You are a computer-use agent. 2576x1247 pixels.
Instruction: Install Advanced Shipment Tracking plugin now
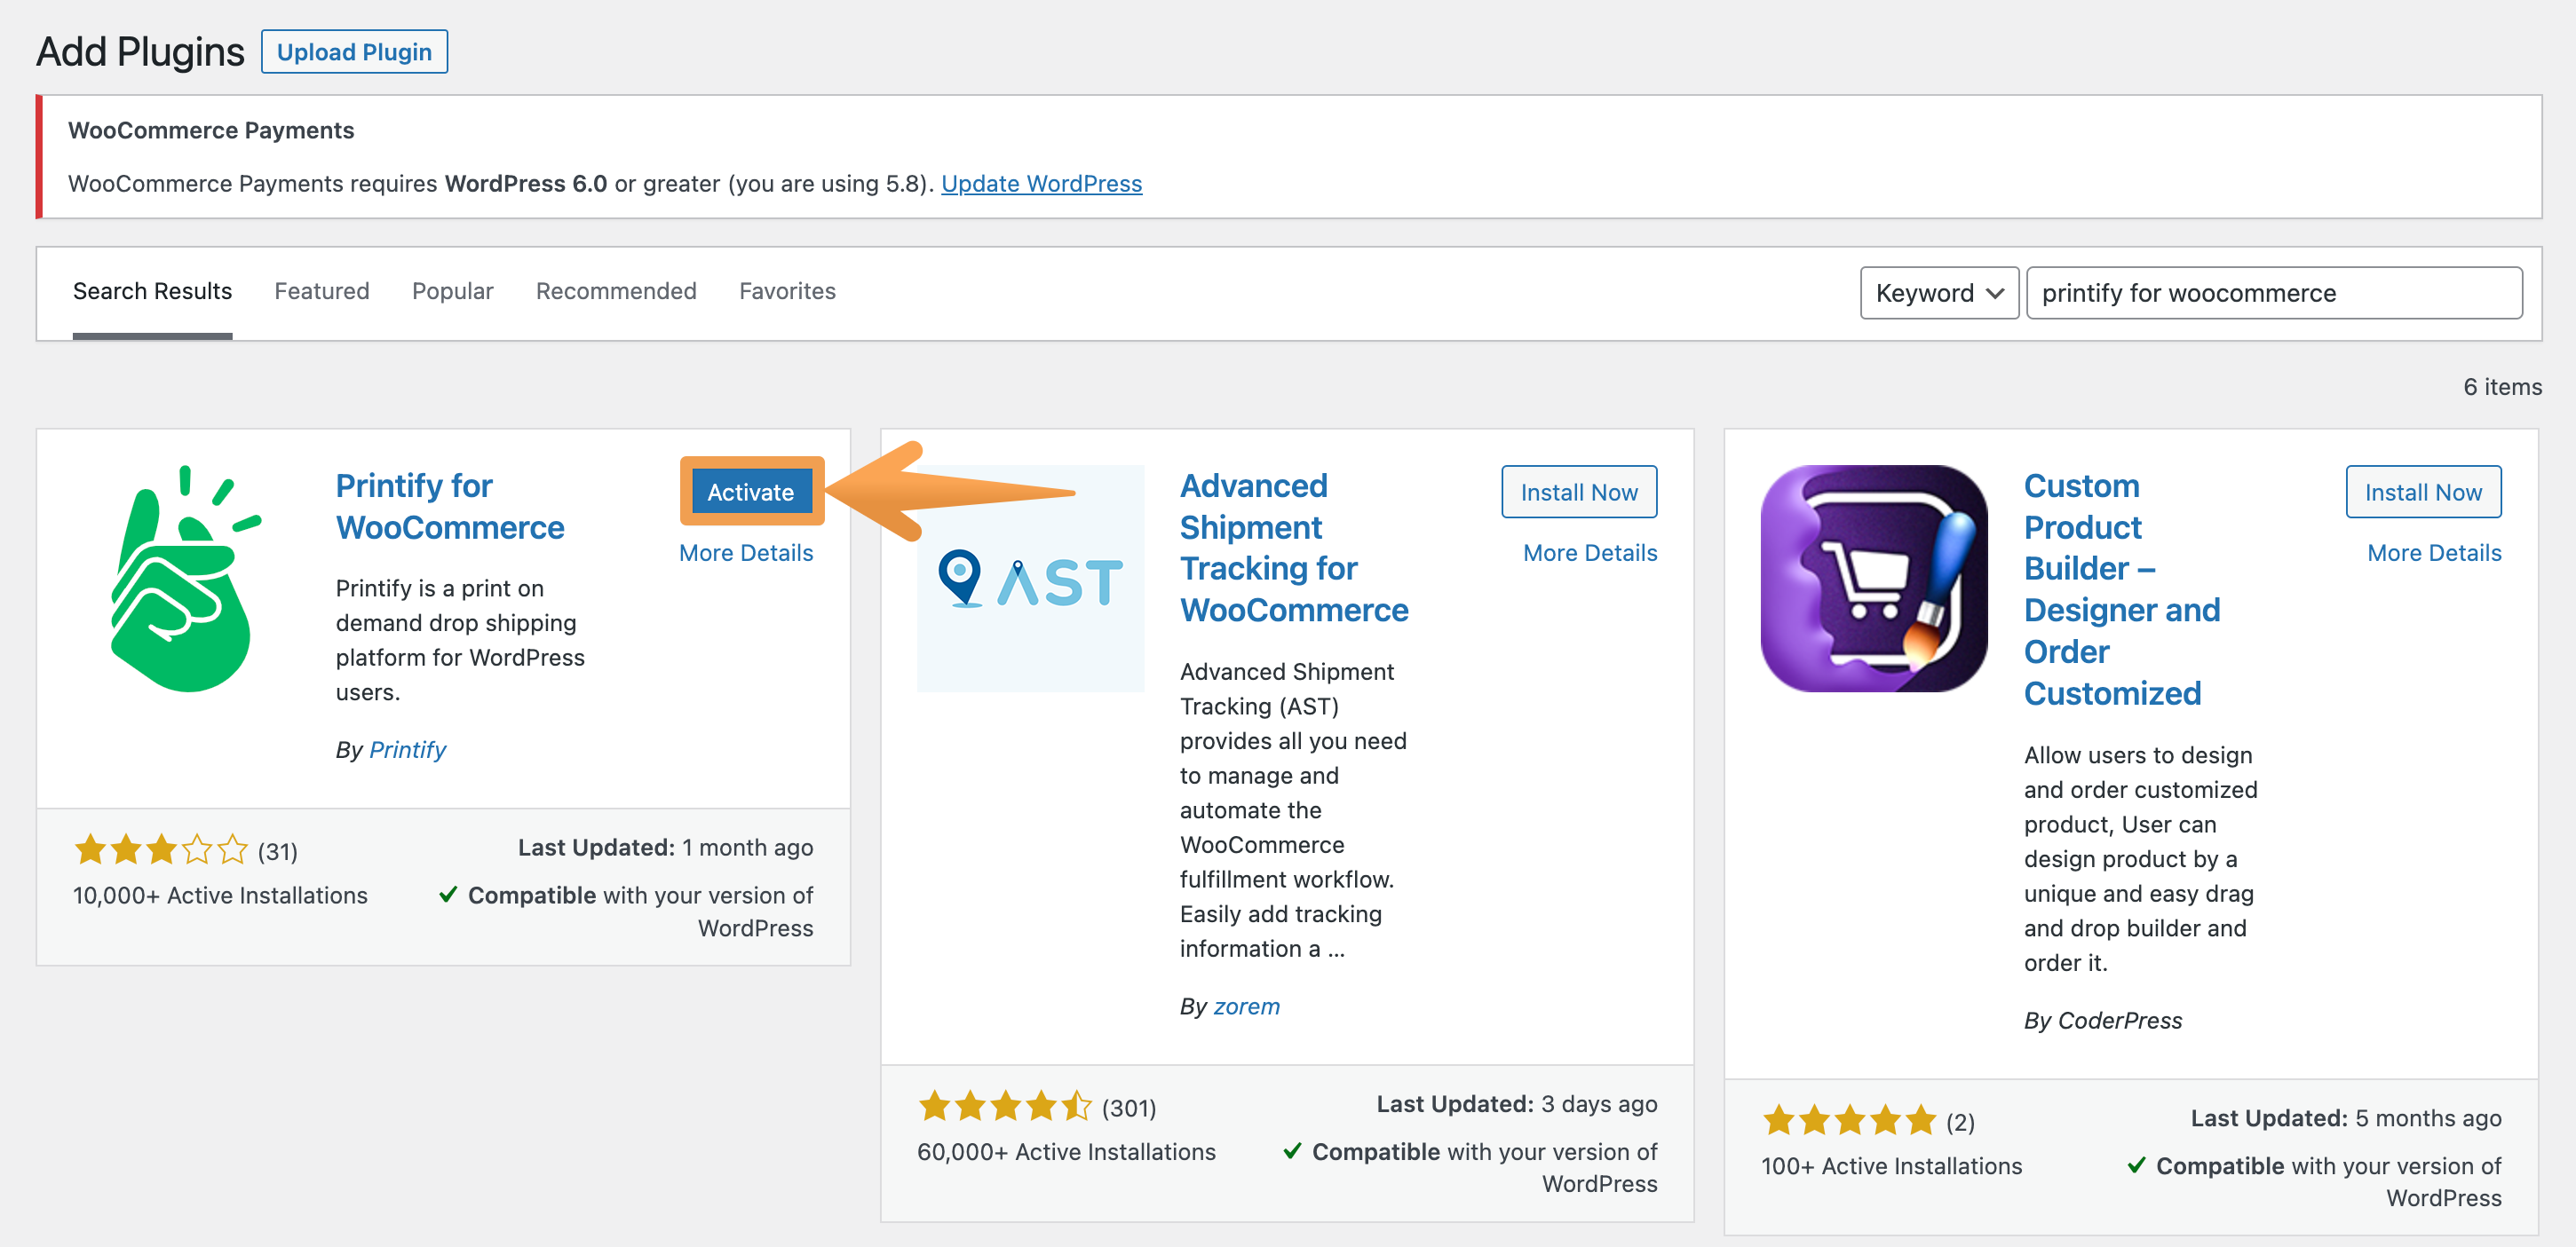pyautogui.click(x=1579, y=492)
